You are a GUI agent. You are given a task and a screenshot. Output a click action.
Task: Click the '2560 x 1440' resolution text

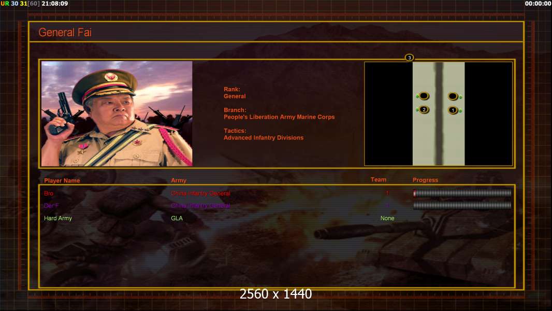[275, 294]
